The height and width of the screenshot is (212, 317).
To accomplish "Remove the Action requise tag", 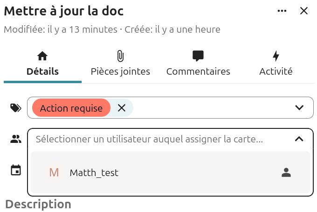I will point(122,108).
